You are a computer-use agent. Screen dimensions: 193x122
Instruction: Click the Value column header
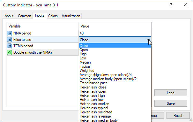pos(85,26)
